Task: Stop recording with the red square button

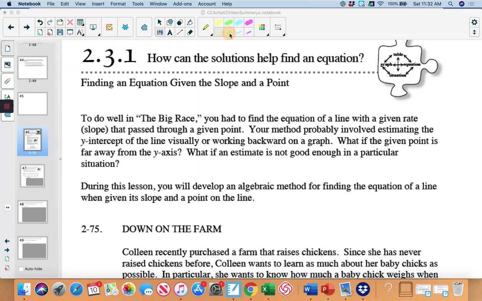Action: click(x=7, y=107)
